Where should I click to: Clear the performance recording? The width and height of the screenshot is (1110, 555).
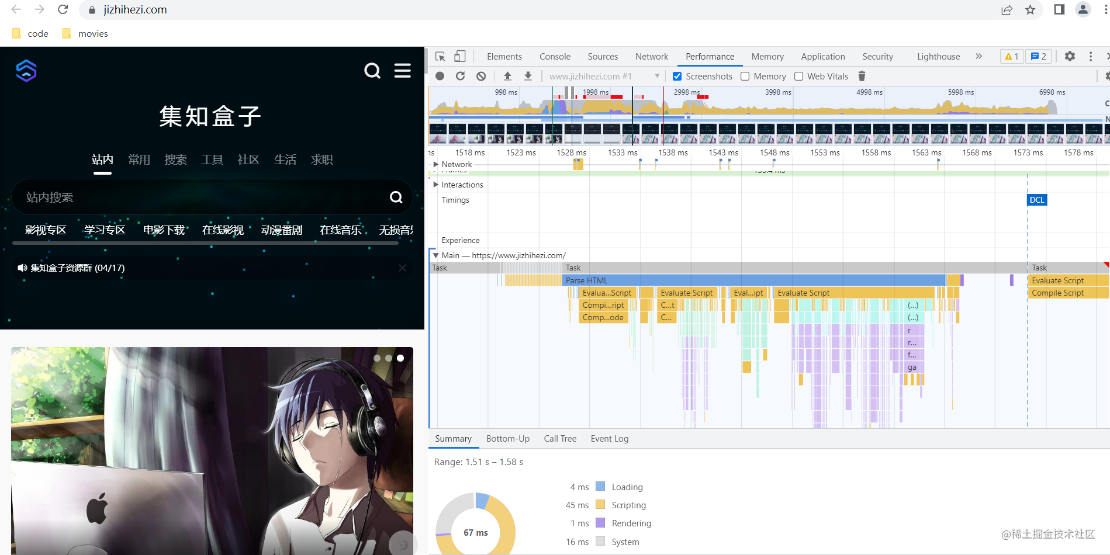pos(481,76)
